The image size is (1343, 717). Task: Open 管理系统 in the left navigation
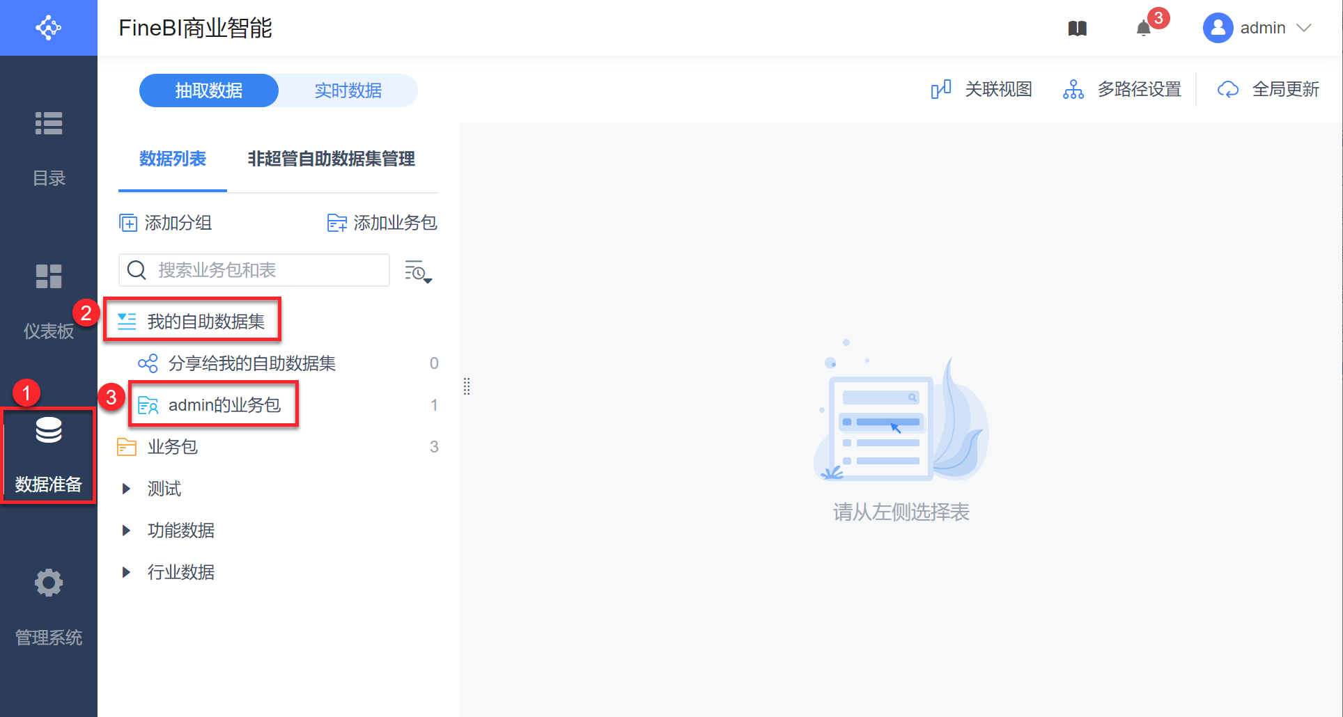49,608
